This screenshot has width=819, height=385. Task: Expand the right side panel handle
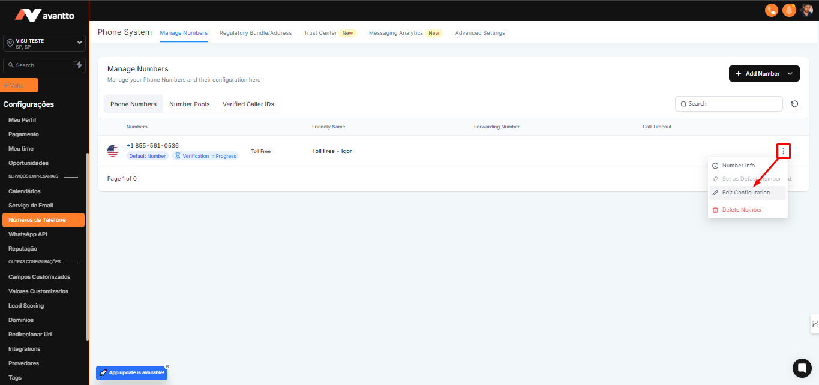pos(814,324)
